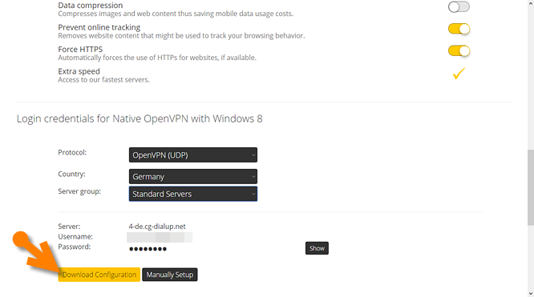Open the Protocol OpenVPN (UDP) dropdown
This screenshot has width=534, height=297.
192,155
